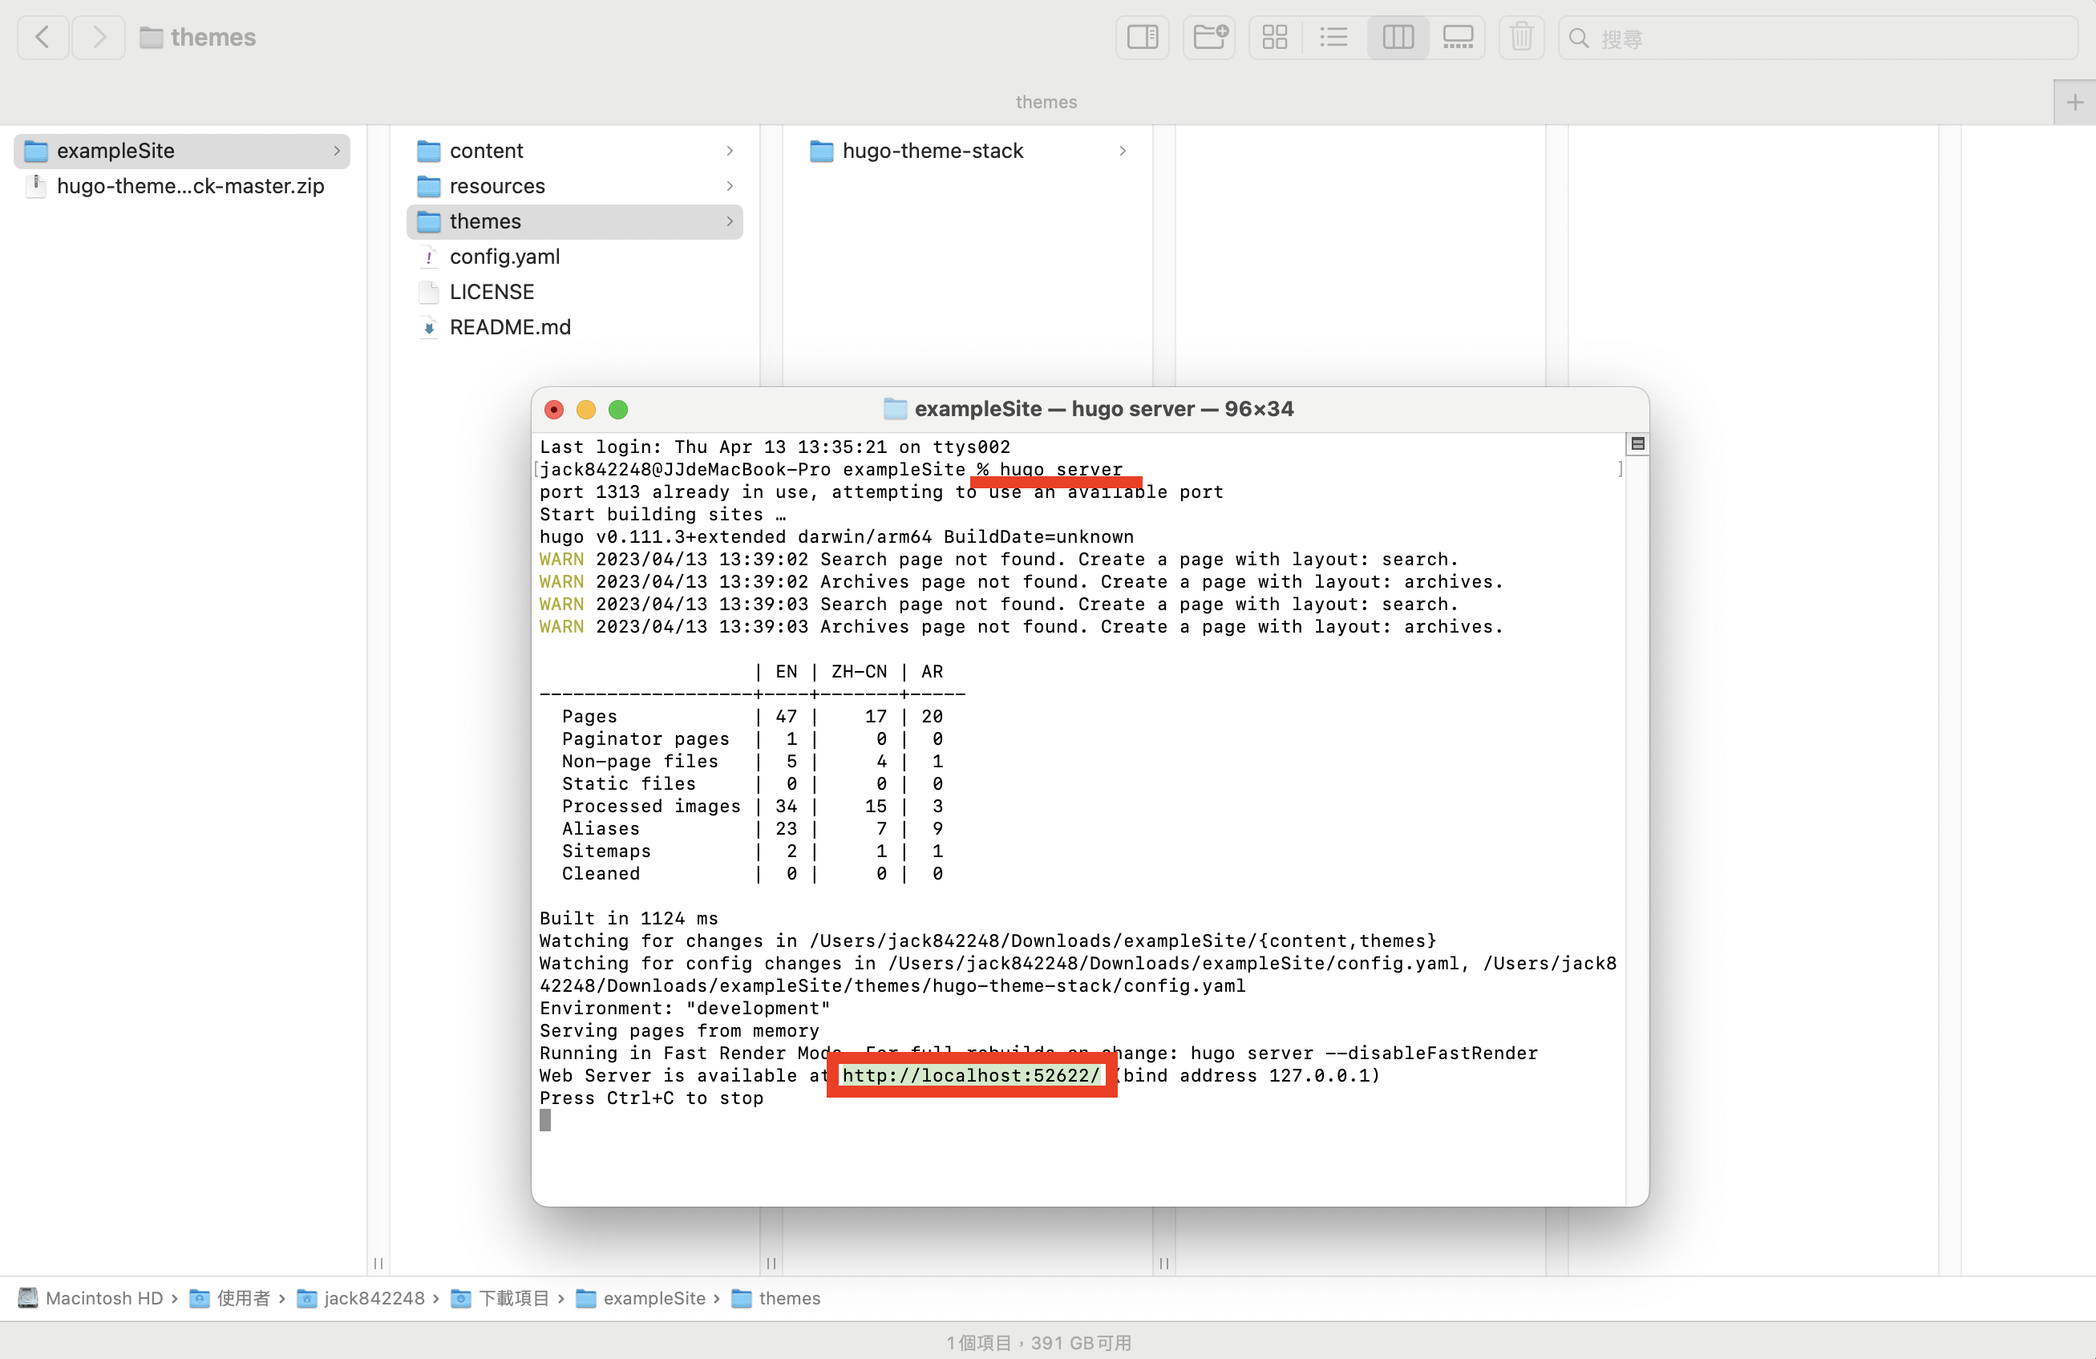The width and height of the screenshot is (2096, 1359).
Task: Add a new Finder tab with plus button
Action: point(2075,102)
